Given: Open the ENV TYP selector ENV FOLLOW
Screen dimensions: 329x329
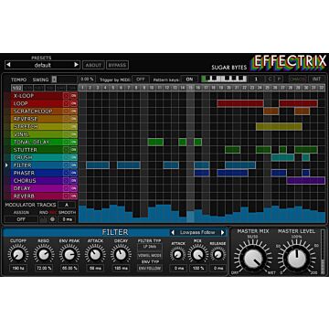Looking at the screenshot, I should coord(150,268).
